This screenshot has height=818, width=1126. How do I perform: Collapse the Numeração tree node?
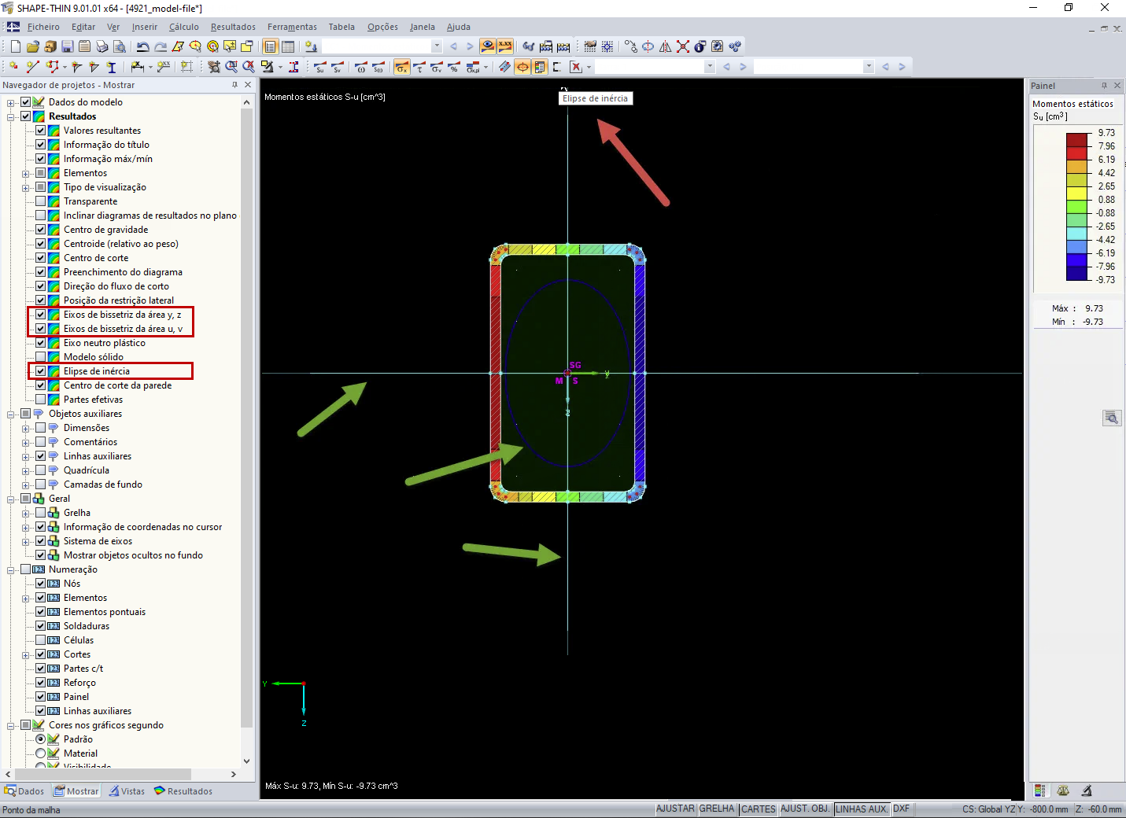click(x=11, y=569)
